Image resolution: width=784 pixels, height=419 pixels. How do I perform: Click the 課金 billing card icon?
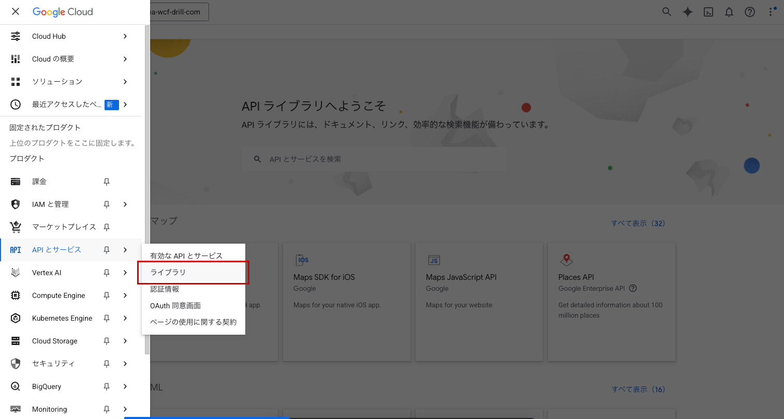16,182
